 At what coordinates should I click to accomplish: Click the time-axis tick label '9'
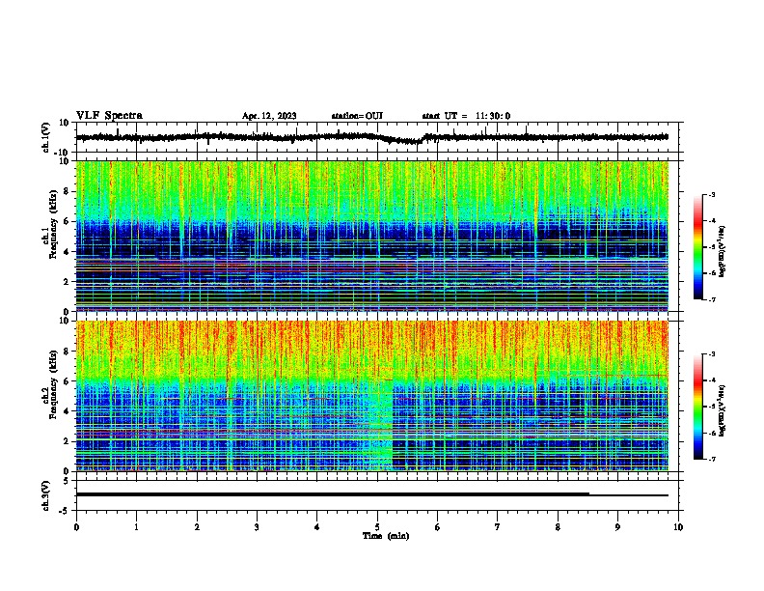coord(617,527)
